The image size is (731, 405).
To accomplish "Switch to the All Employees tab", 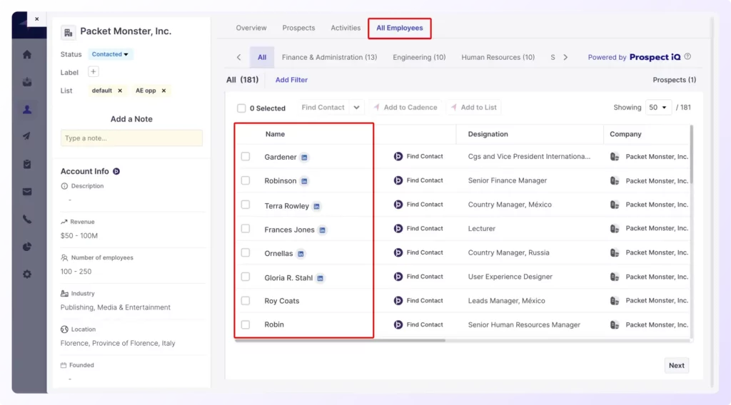I will click(x=400, y=28).
